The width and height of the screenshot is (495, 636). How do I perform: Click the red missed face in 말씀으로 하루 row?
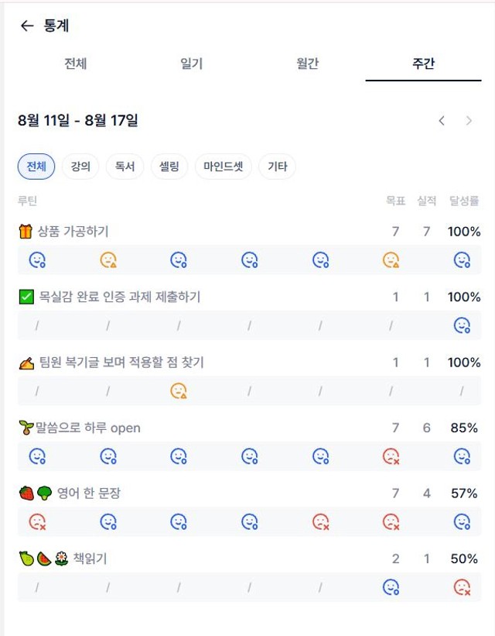coord(391,456)
